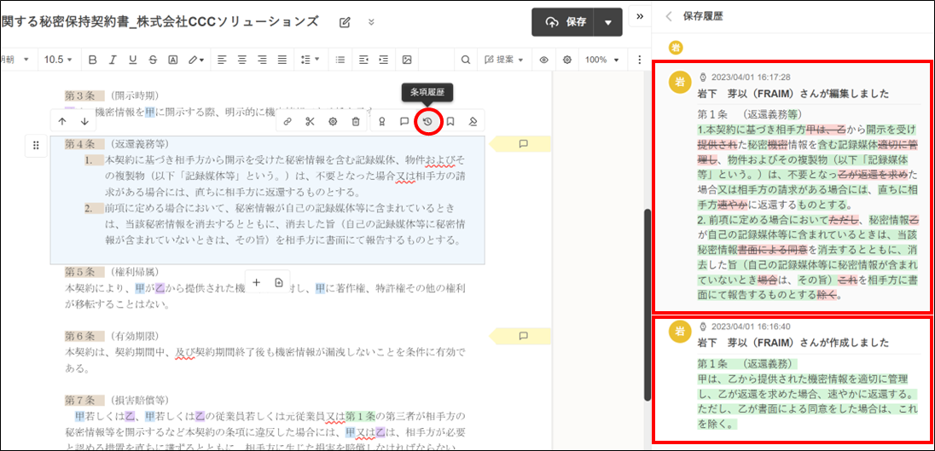Image resolution: width=935 pixels, height=451 pixels.
Task: Delete the clause with trash icon
Action: pos(356,122)
